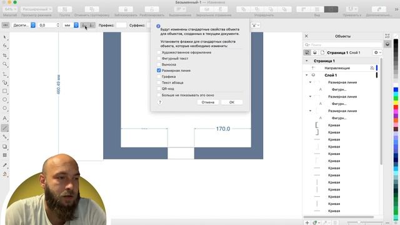Viewport: 400px width, 225px height.
Task: Click the dimension style icon on property bar
Action: coord(6,25)
